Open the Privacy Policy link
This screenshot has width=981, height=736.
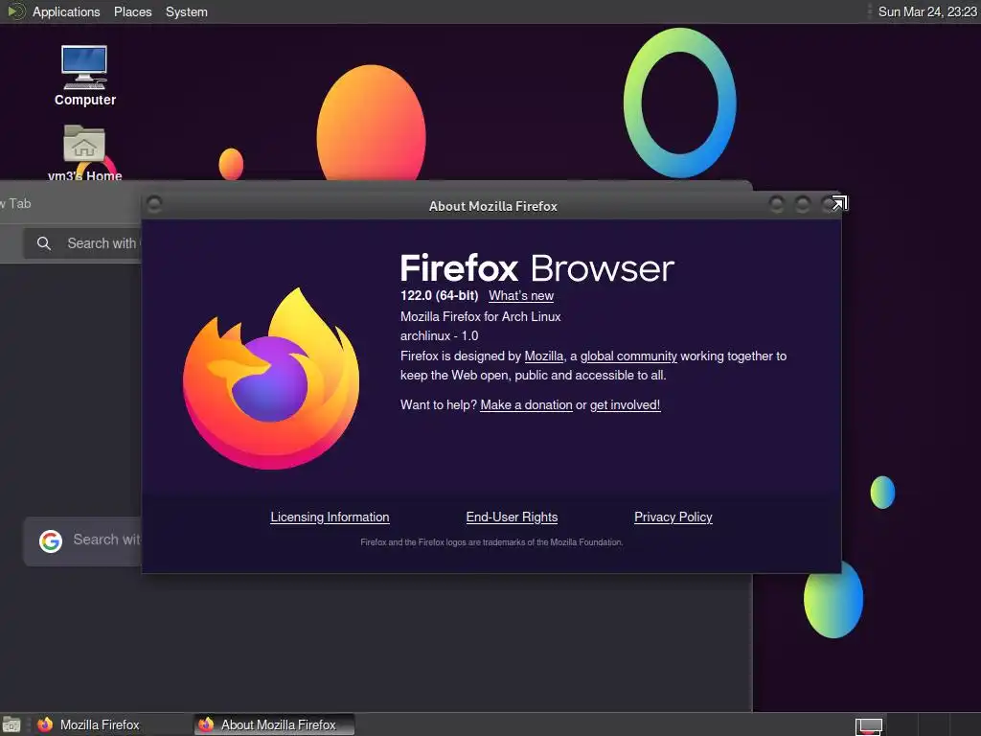673,517
